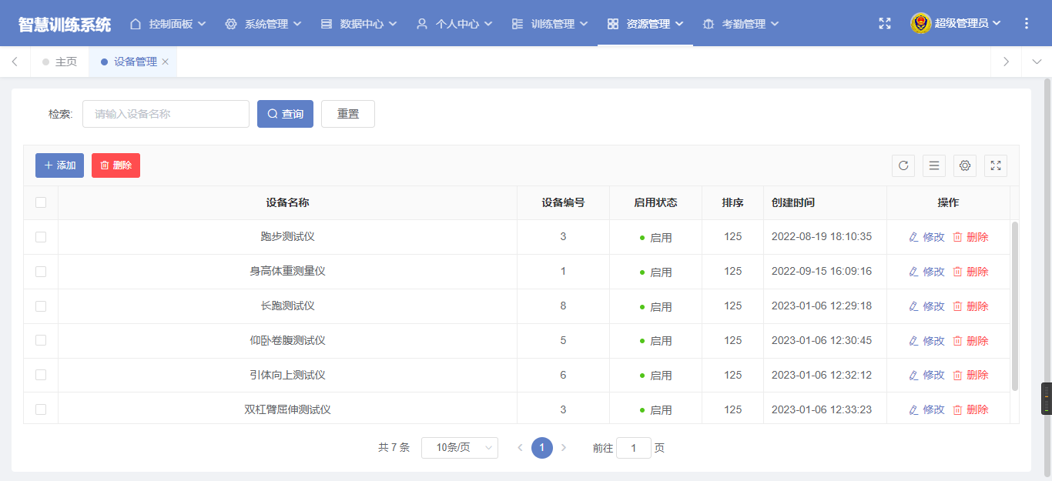This screenshot has width=1052, height=481.
Task: Open the table density (row lines) icon
Action: (x=934, y=165)
